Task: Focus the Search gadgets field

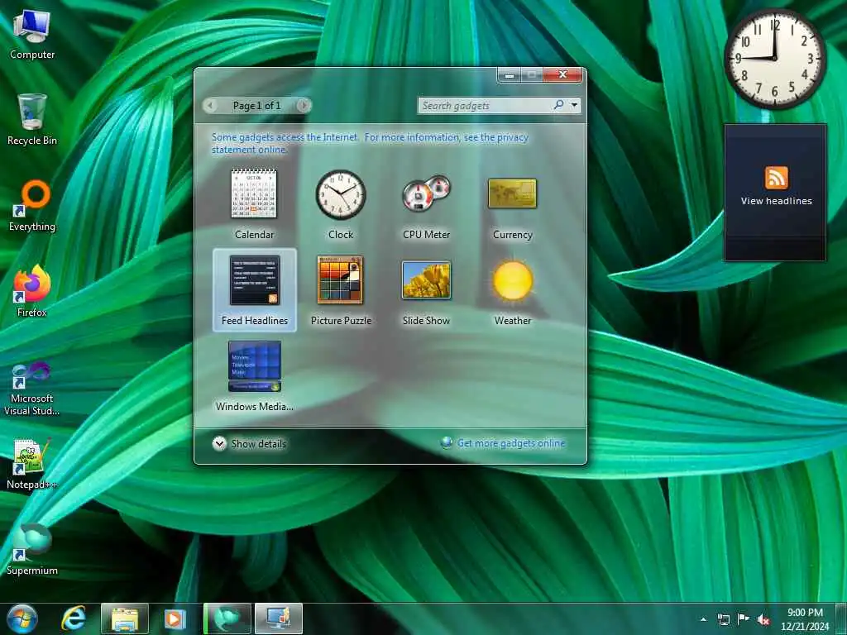Action: (485, 105)
